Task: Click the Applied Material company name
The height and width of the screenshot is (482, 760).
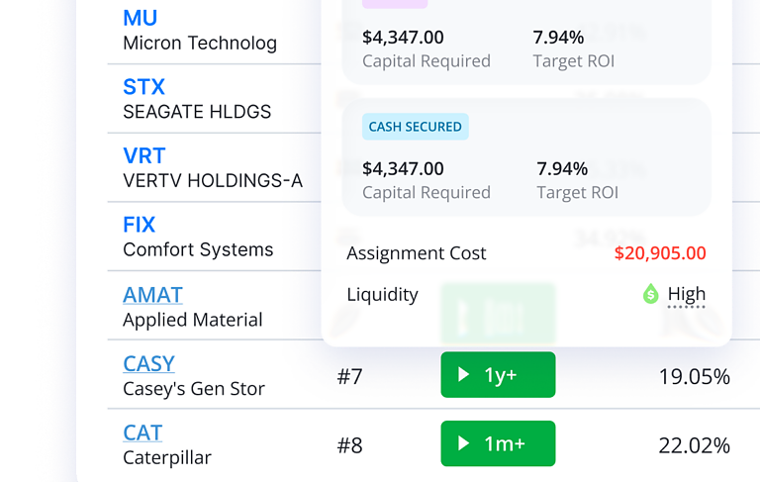Action: point(192,320)
